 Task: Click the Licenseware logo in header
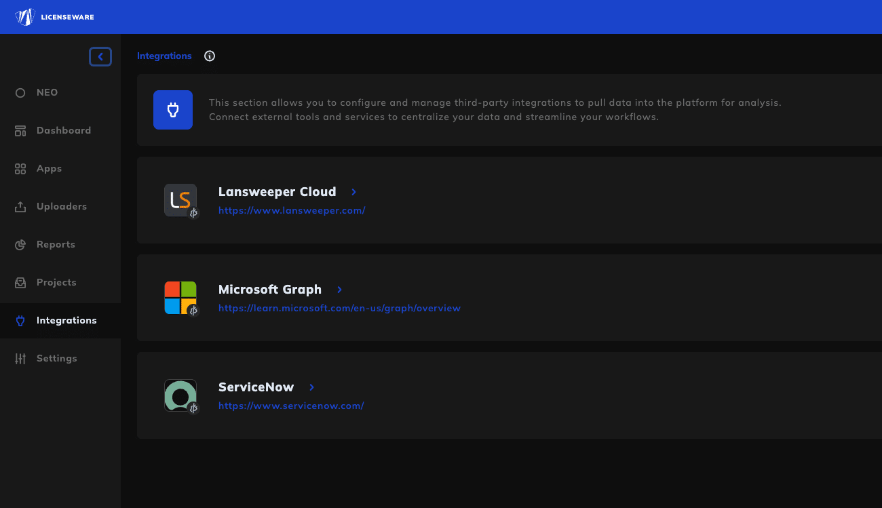54,17
